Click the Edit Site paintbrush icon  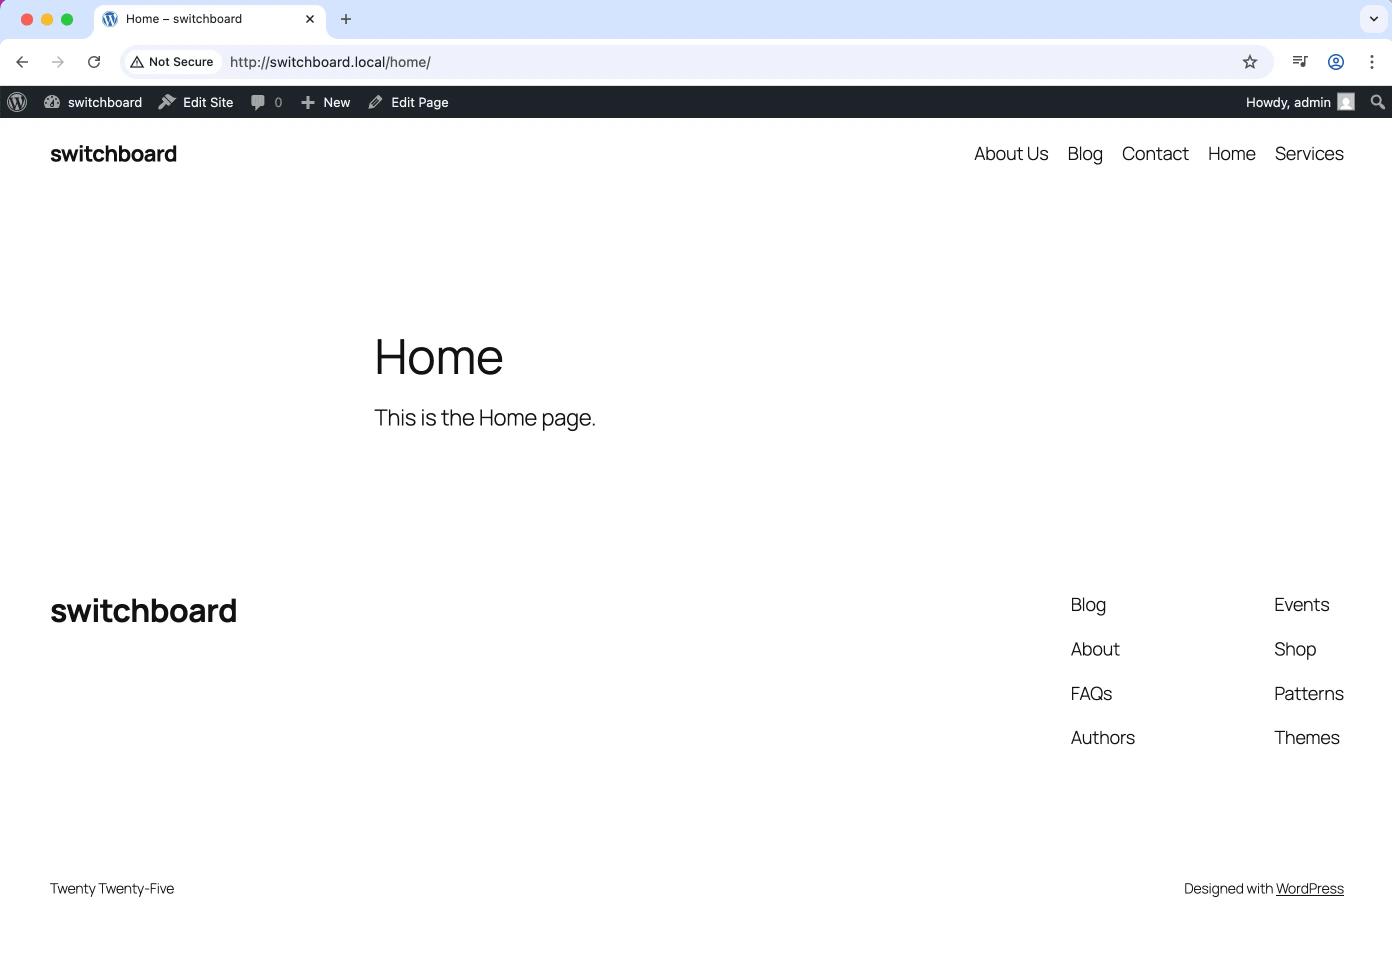point(168,102)
